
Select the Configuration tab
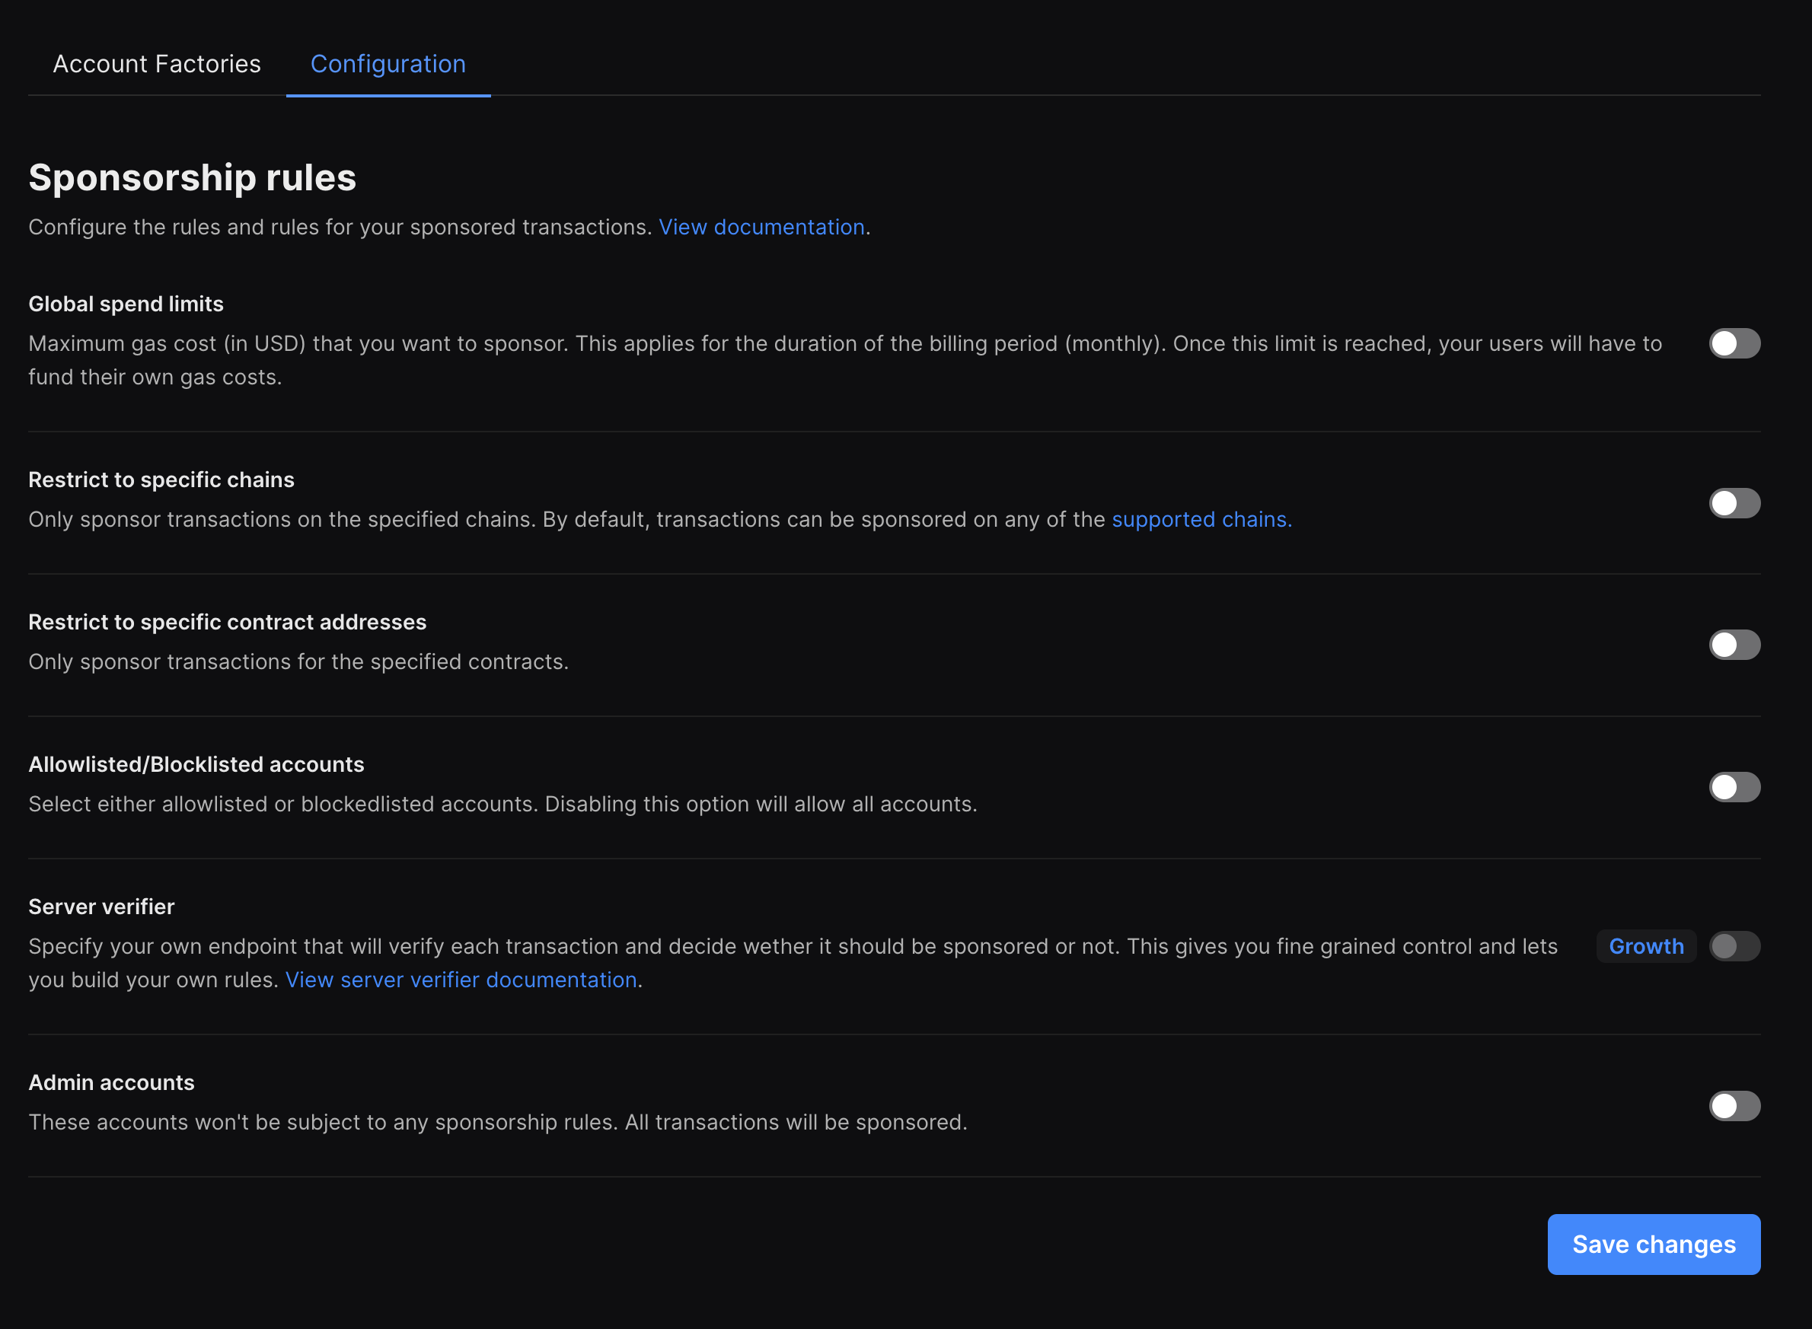(x=388, y=65)
